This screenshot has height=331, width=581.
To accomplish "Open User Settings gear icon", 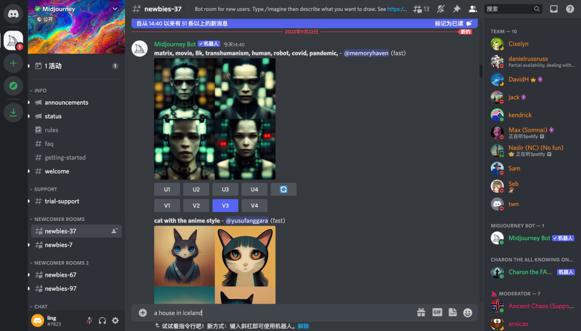I will tap(115, 321).
